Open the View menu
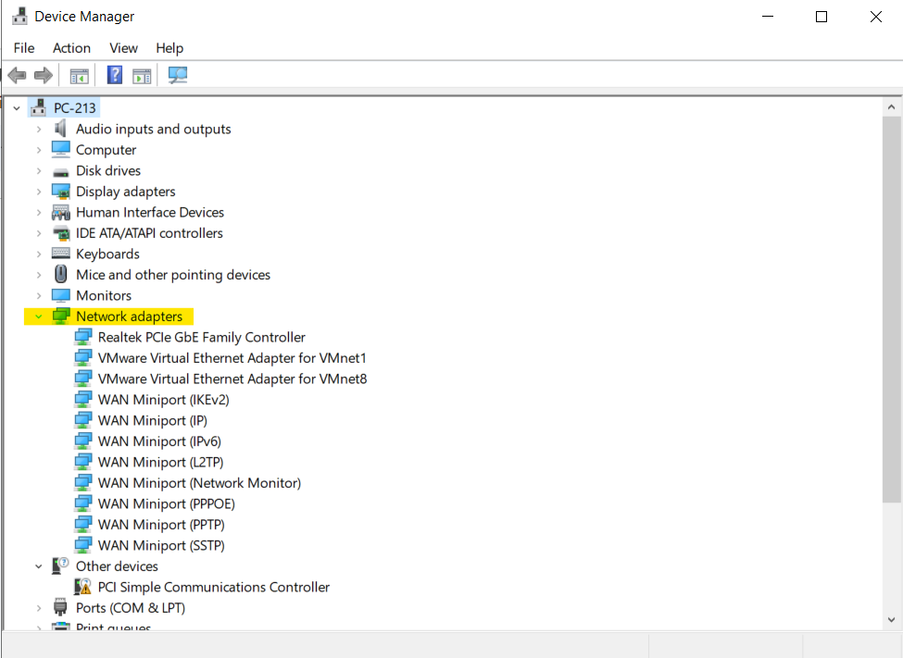This screenshot has width=903, height=658. (123, 48)
